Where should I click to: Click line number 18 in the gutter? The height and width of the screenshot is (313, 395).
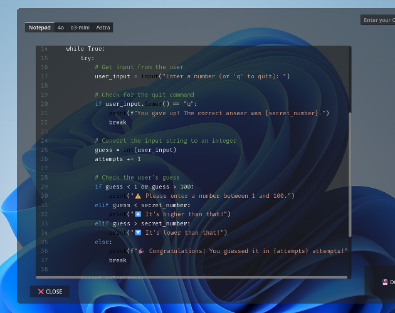[x=45, y=86]
